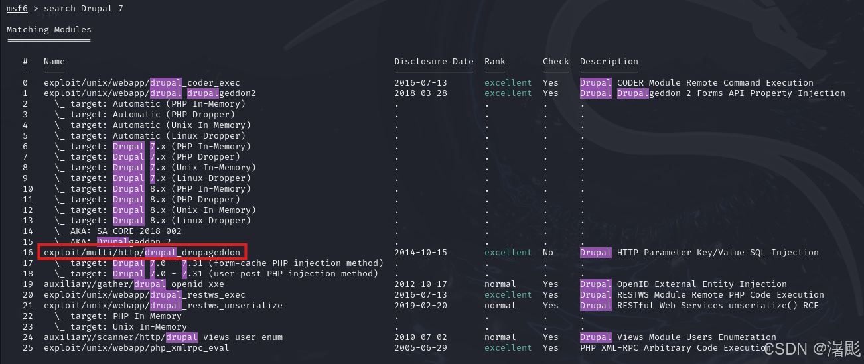
Task: Click 'PHP XML-RPC Arbitrary Code Execution' description
Action: pyautogui.click(x=676, y=348)
